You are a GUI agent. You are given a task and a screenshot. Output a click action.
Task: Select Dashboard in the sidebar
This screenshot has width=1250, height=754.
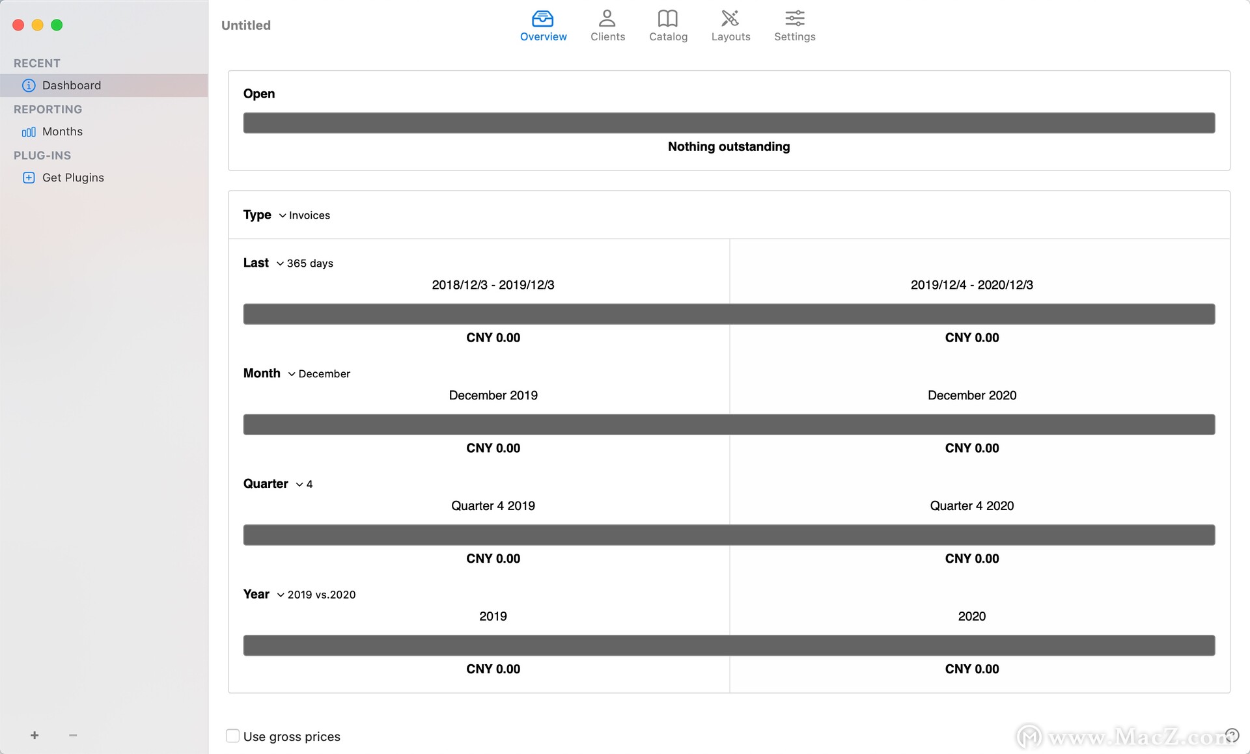click(x=104, y=85)
